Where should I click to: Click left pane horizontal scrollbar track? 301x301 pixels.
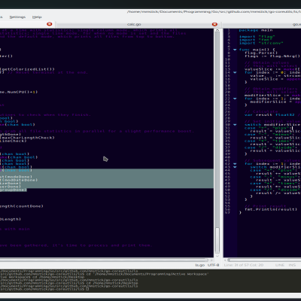(x=104, y=260)
